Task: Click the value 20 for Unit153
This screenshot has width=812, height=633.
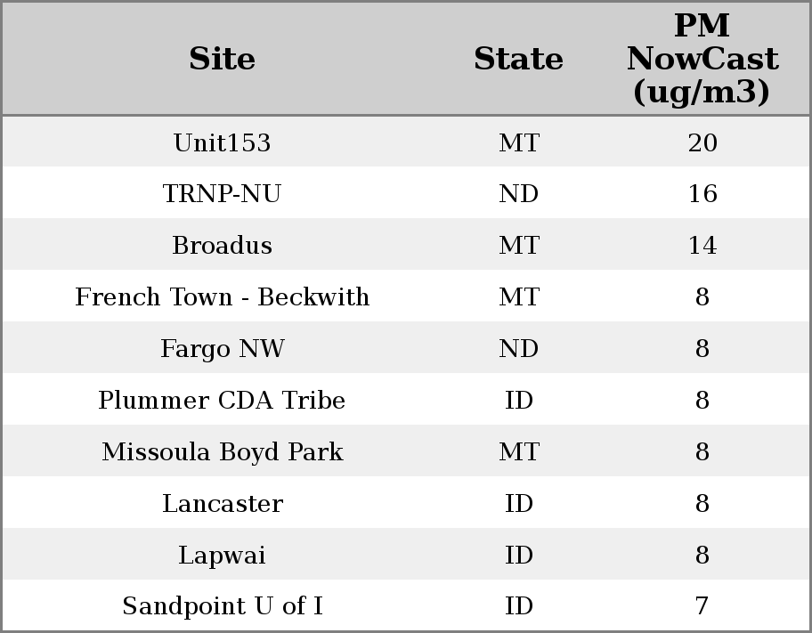Action: pyautogui.click(x=702, y=142)
